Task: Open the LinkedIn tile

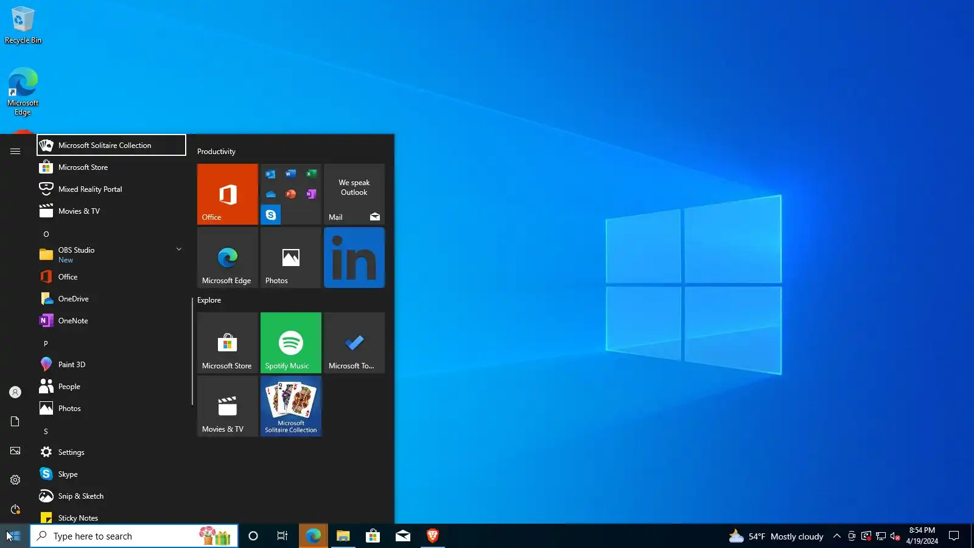Action: point(354,258)
